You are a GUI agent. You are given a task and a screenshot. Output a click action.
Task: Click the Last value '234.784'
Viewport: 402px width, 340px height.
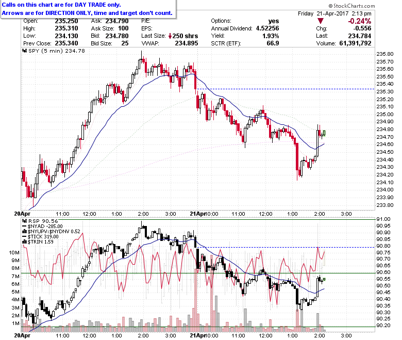click(360, 36)
